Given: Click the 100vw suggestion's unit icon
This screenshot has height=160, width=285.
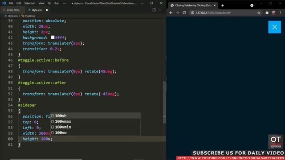Looking at the screenshot, I should pos(53,132).
